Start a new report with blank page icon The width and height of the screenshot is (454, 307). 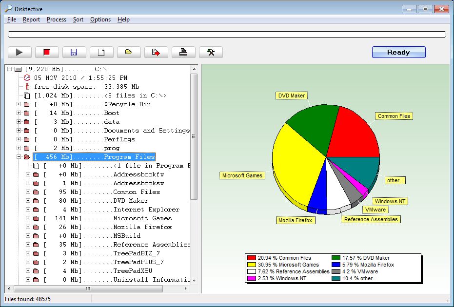(102, 52)
